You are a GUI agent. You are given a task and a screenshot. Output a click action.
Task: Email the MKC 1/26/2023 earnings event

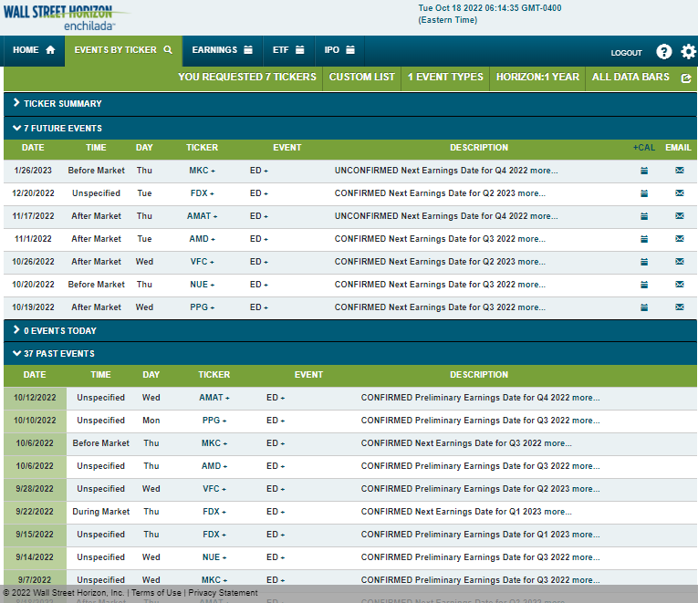click(x=680, y=170)
